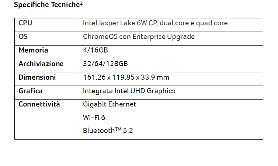The width and height of the screenshot is (278, 166).
Task: Click the 'Gigabit Ethernet' line
Action: click(x=110, y=104)
